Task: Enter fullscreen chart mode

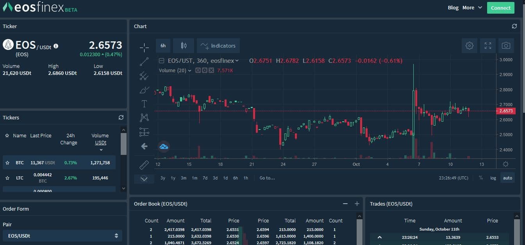Action: point(488,46)
